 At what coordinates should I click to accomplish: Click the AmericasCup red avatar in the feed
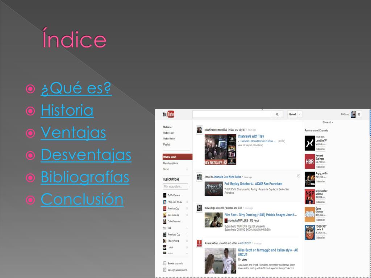200,243
